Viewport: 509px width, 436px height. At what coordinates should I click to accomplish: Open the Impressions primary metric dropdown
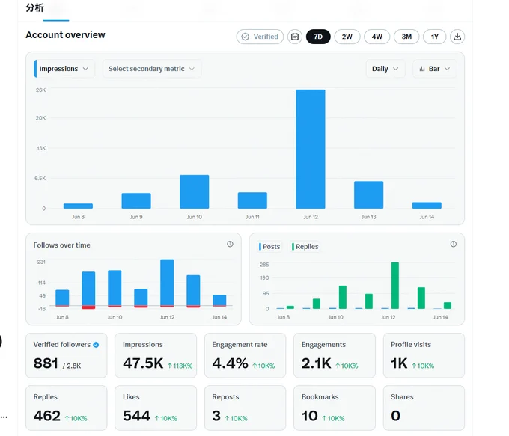point(64,69)
